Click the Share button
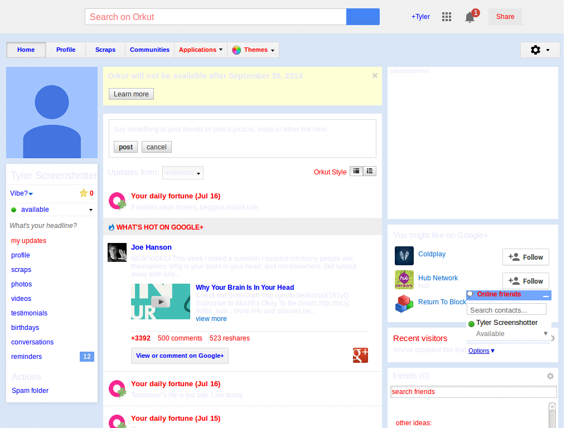Viewport: 571px width, 428px height. [x=505, y=17]
